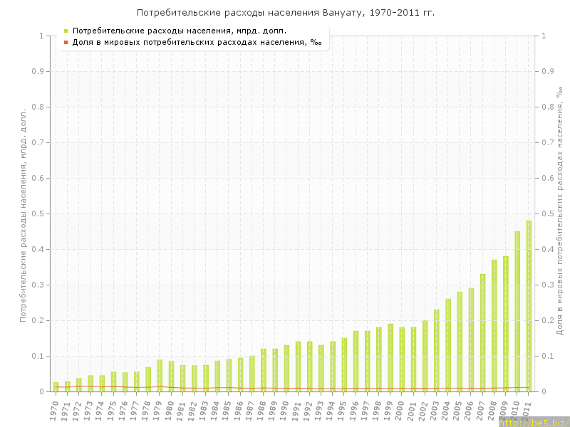
Task: Click the orange legend marker for world share
Action: 66,43
